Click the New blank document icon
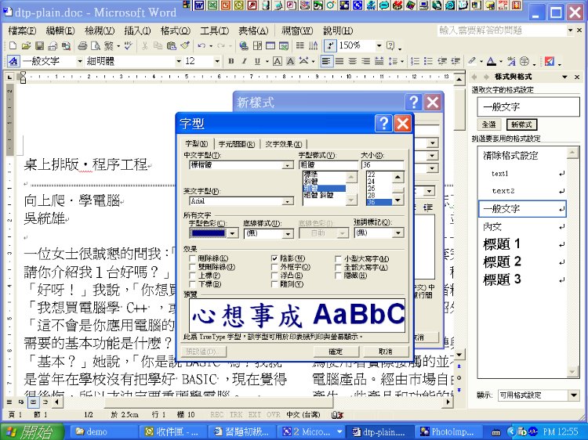The height and width of the screenshot is (440, 588). tap(13, 46)
